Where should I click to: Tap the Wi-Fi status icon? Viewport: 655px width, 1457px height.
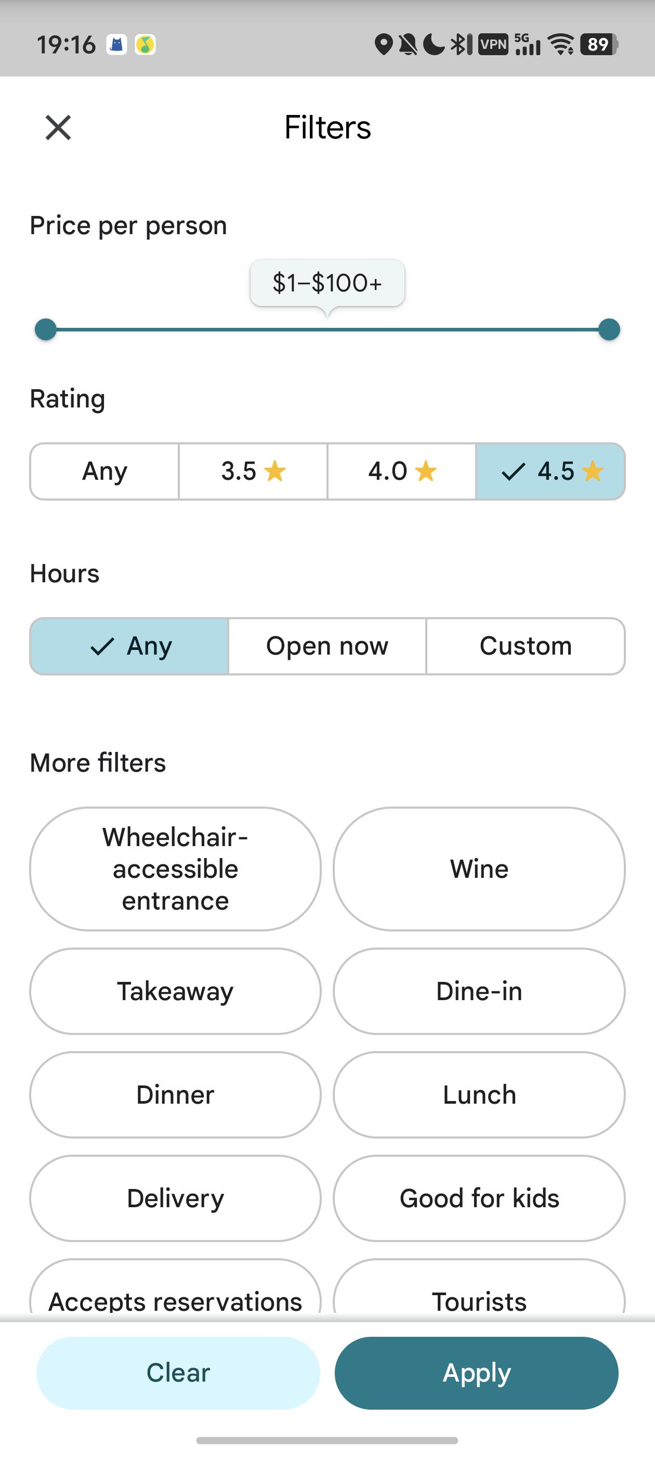[561, 44]
